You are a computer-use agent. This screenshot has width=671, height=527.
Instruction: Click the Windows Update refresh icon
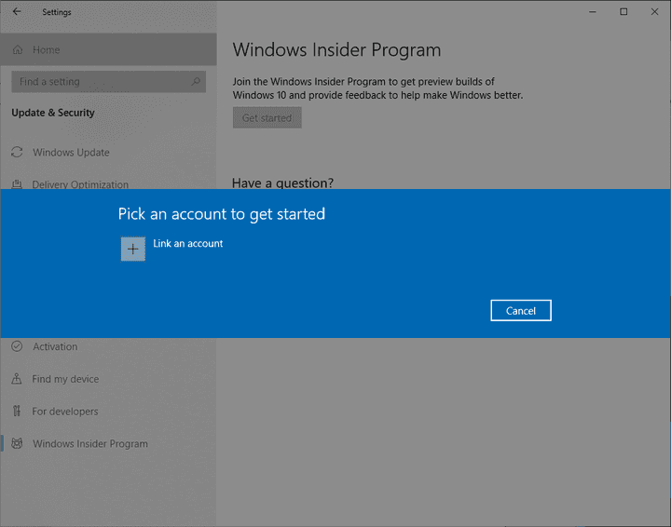point(17,152)
